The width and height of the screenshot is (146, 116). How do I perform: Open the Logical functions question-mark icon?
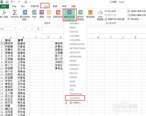(x=41, y=13)
